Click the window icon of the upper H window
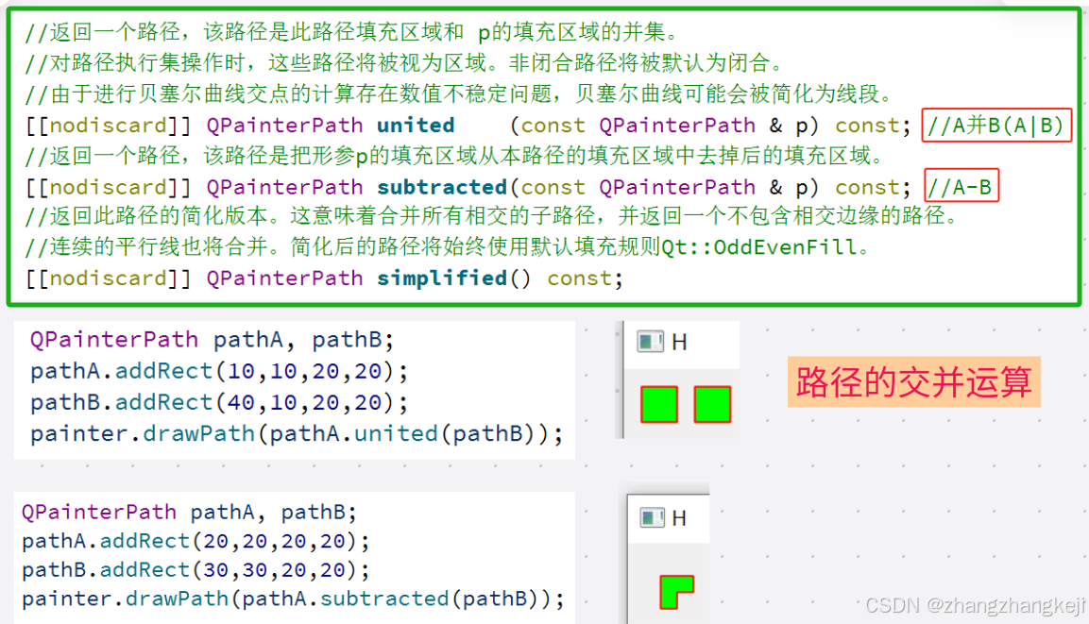1089x624 pixels. (x=651, y=342)
